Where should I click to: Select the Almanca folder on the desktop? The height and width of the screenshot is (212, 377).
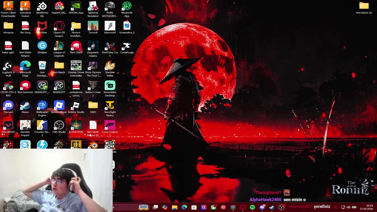[x=8, y=28]
